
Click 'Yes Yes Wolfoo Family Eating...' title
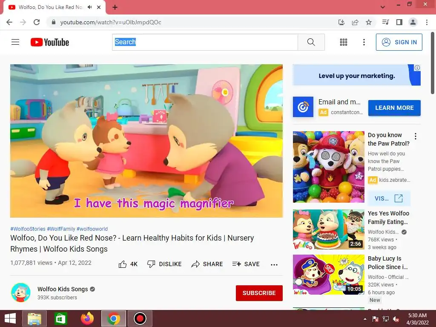(388, 218)
